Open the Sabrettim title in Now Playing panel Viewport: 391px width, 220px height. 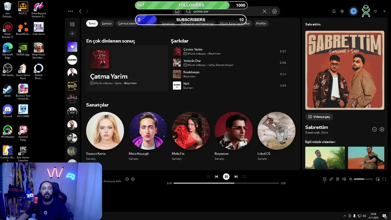pyautogui.click(x=316, y=127)
